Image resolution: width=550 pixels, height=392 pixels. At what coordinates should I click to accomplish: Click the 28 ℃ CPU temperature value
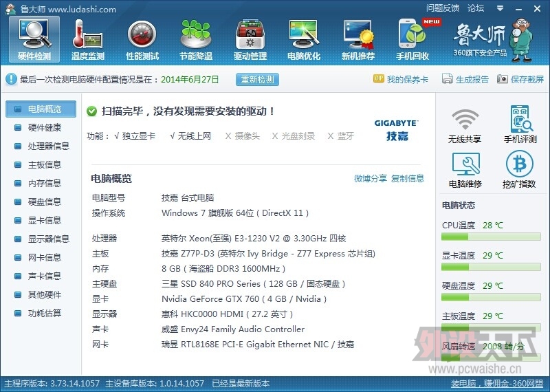492,226
